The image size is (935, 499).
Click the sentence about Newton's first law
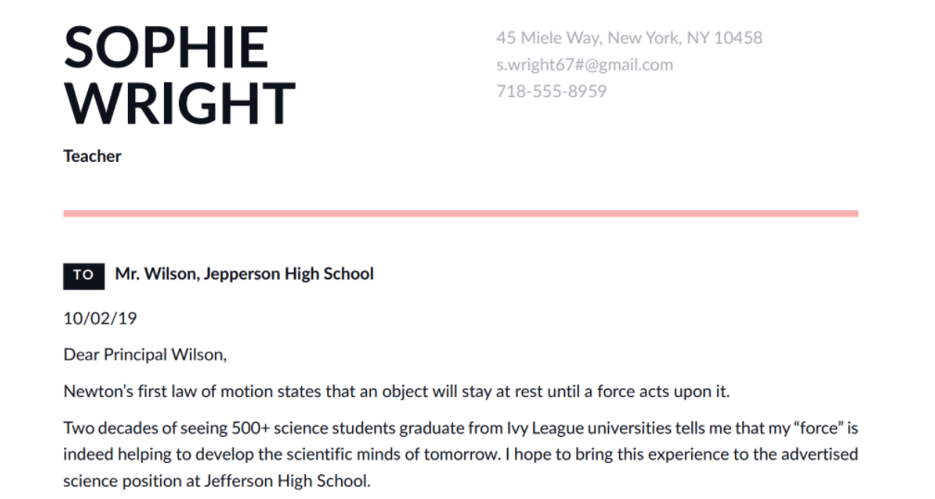tap(397, 391)
